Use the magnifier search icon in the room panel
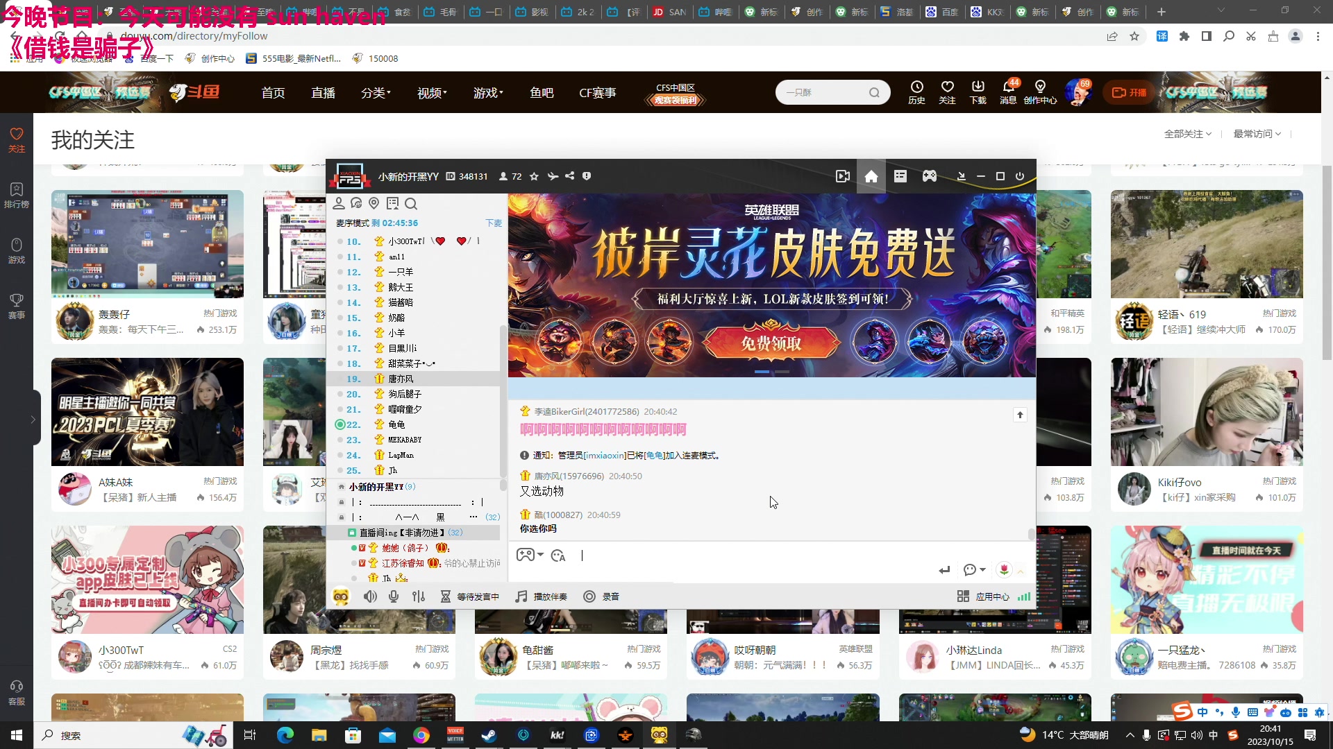 (x=411, y=203)
